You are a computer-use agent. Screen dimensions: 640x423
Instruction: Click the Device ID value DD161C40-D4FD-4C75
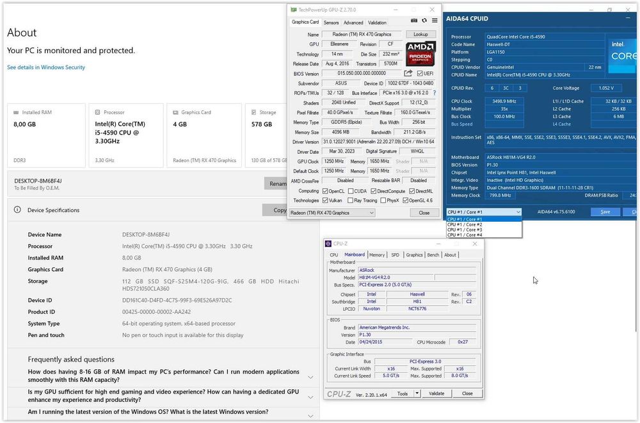point(177,300)
